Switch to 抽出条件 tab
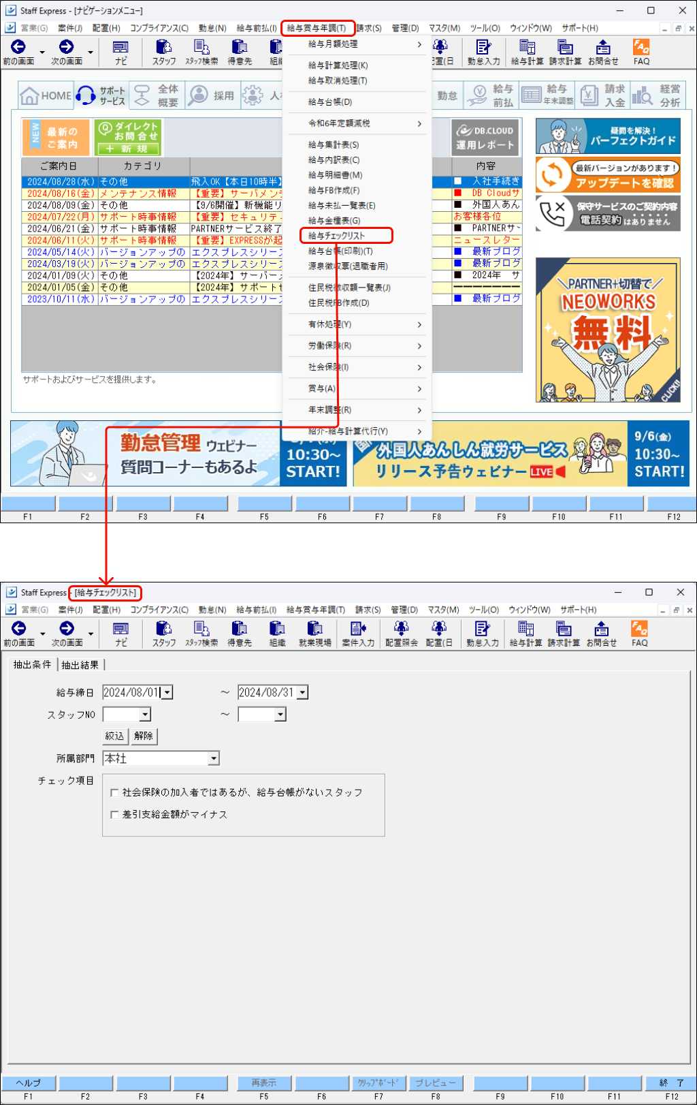The height and width of the screenshot is (1105, 697). 32,664
